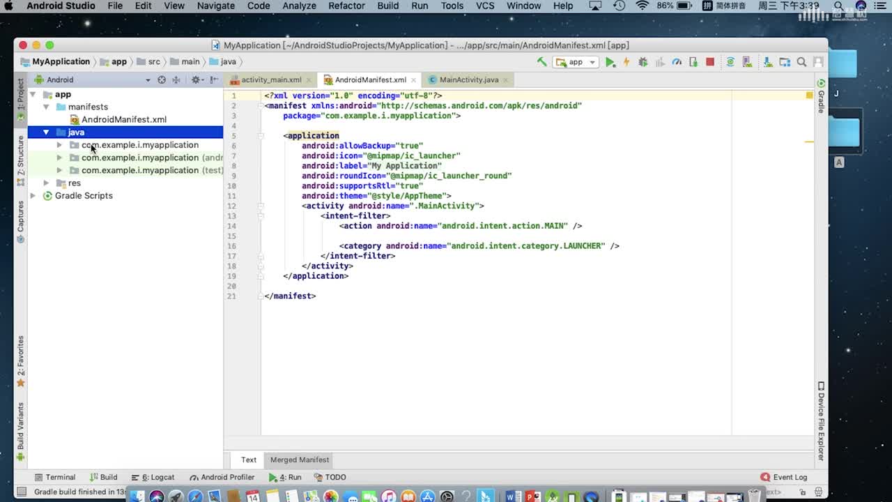
Task: Open the app run configuration dropdown
Action: point(576,62)
